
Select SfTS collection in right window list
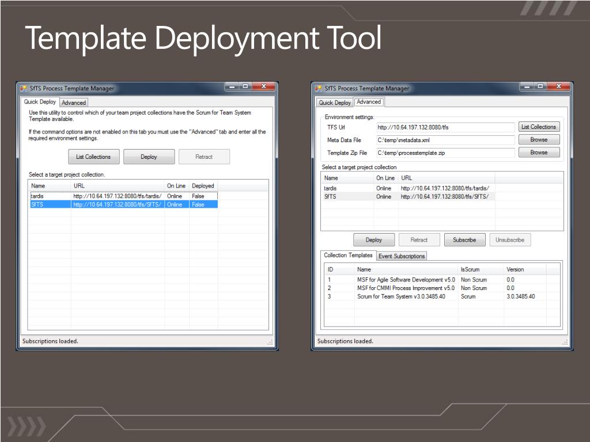point(408,196)
